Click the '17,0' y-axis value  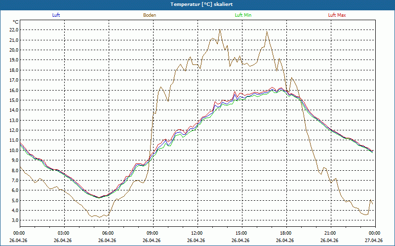(14, 80)
